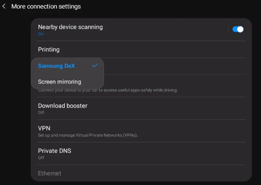The height and width of the screenshot is (185, 261).
Task: Open Nearby device scanning settings label
Action: (70, 27)
